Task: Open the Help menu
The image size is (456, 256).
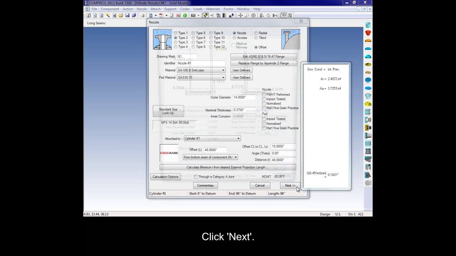Action: pyautogui.click(x=257, y=9)
